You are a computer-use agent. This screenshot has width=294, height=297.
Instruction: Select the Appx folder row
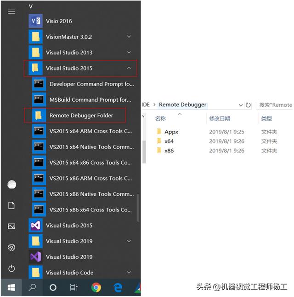(x=217, y=132)
